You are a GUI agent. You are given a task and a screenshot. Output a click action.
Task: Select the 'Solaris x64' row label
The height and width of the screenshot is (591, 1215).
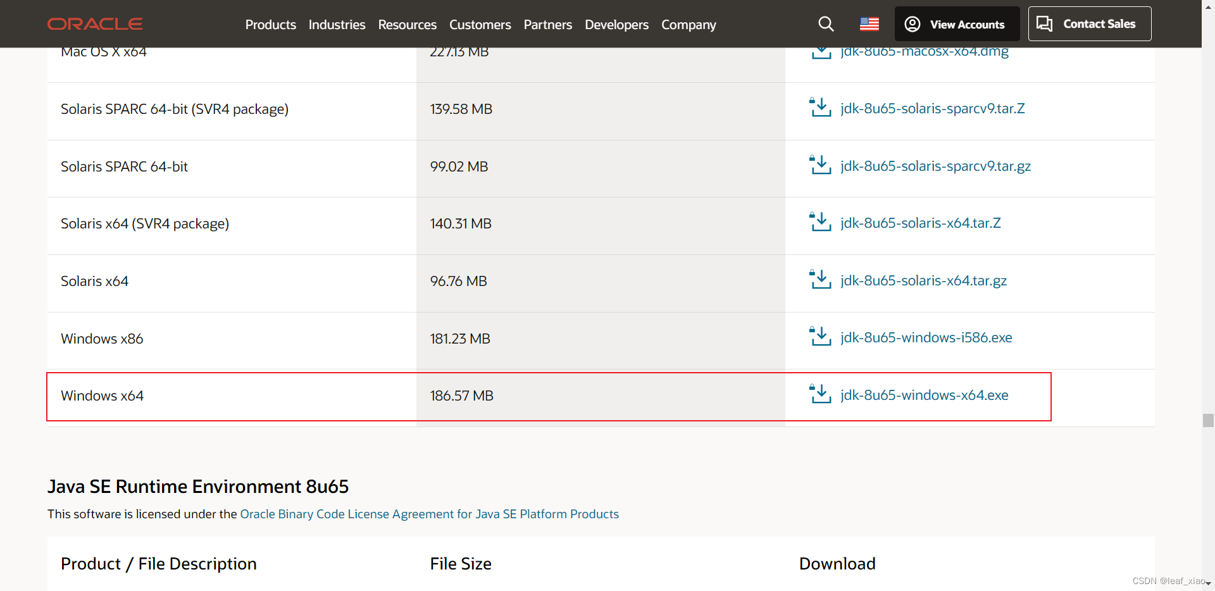94,281
